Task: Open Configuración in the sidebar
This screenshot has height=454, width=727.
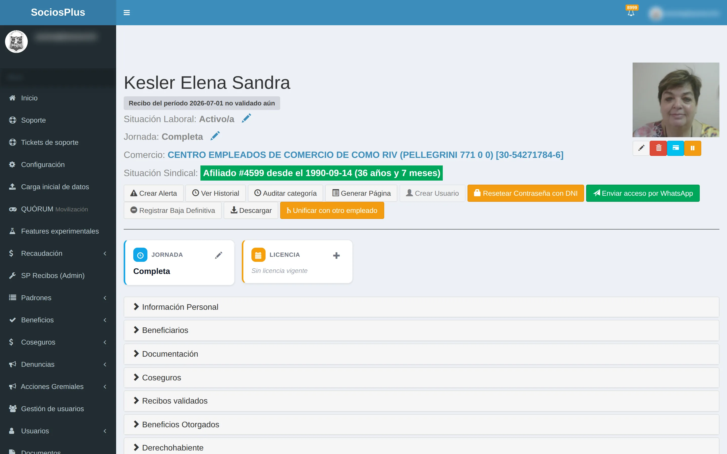Action: pyautogui.click(x=58, y=164)
